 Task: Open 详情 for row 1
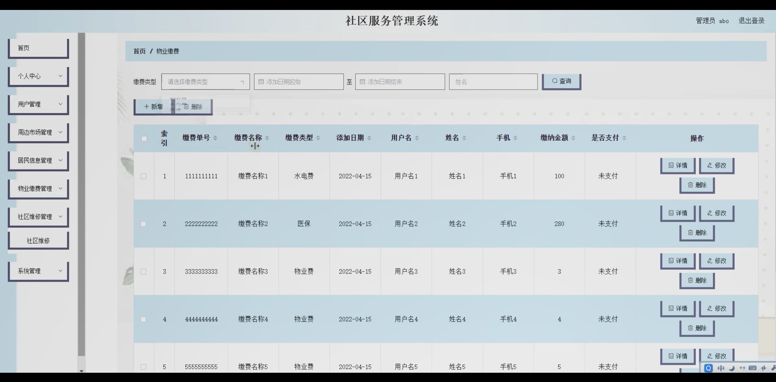pos(678,165)
